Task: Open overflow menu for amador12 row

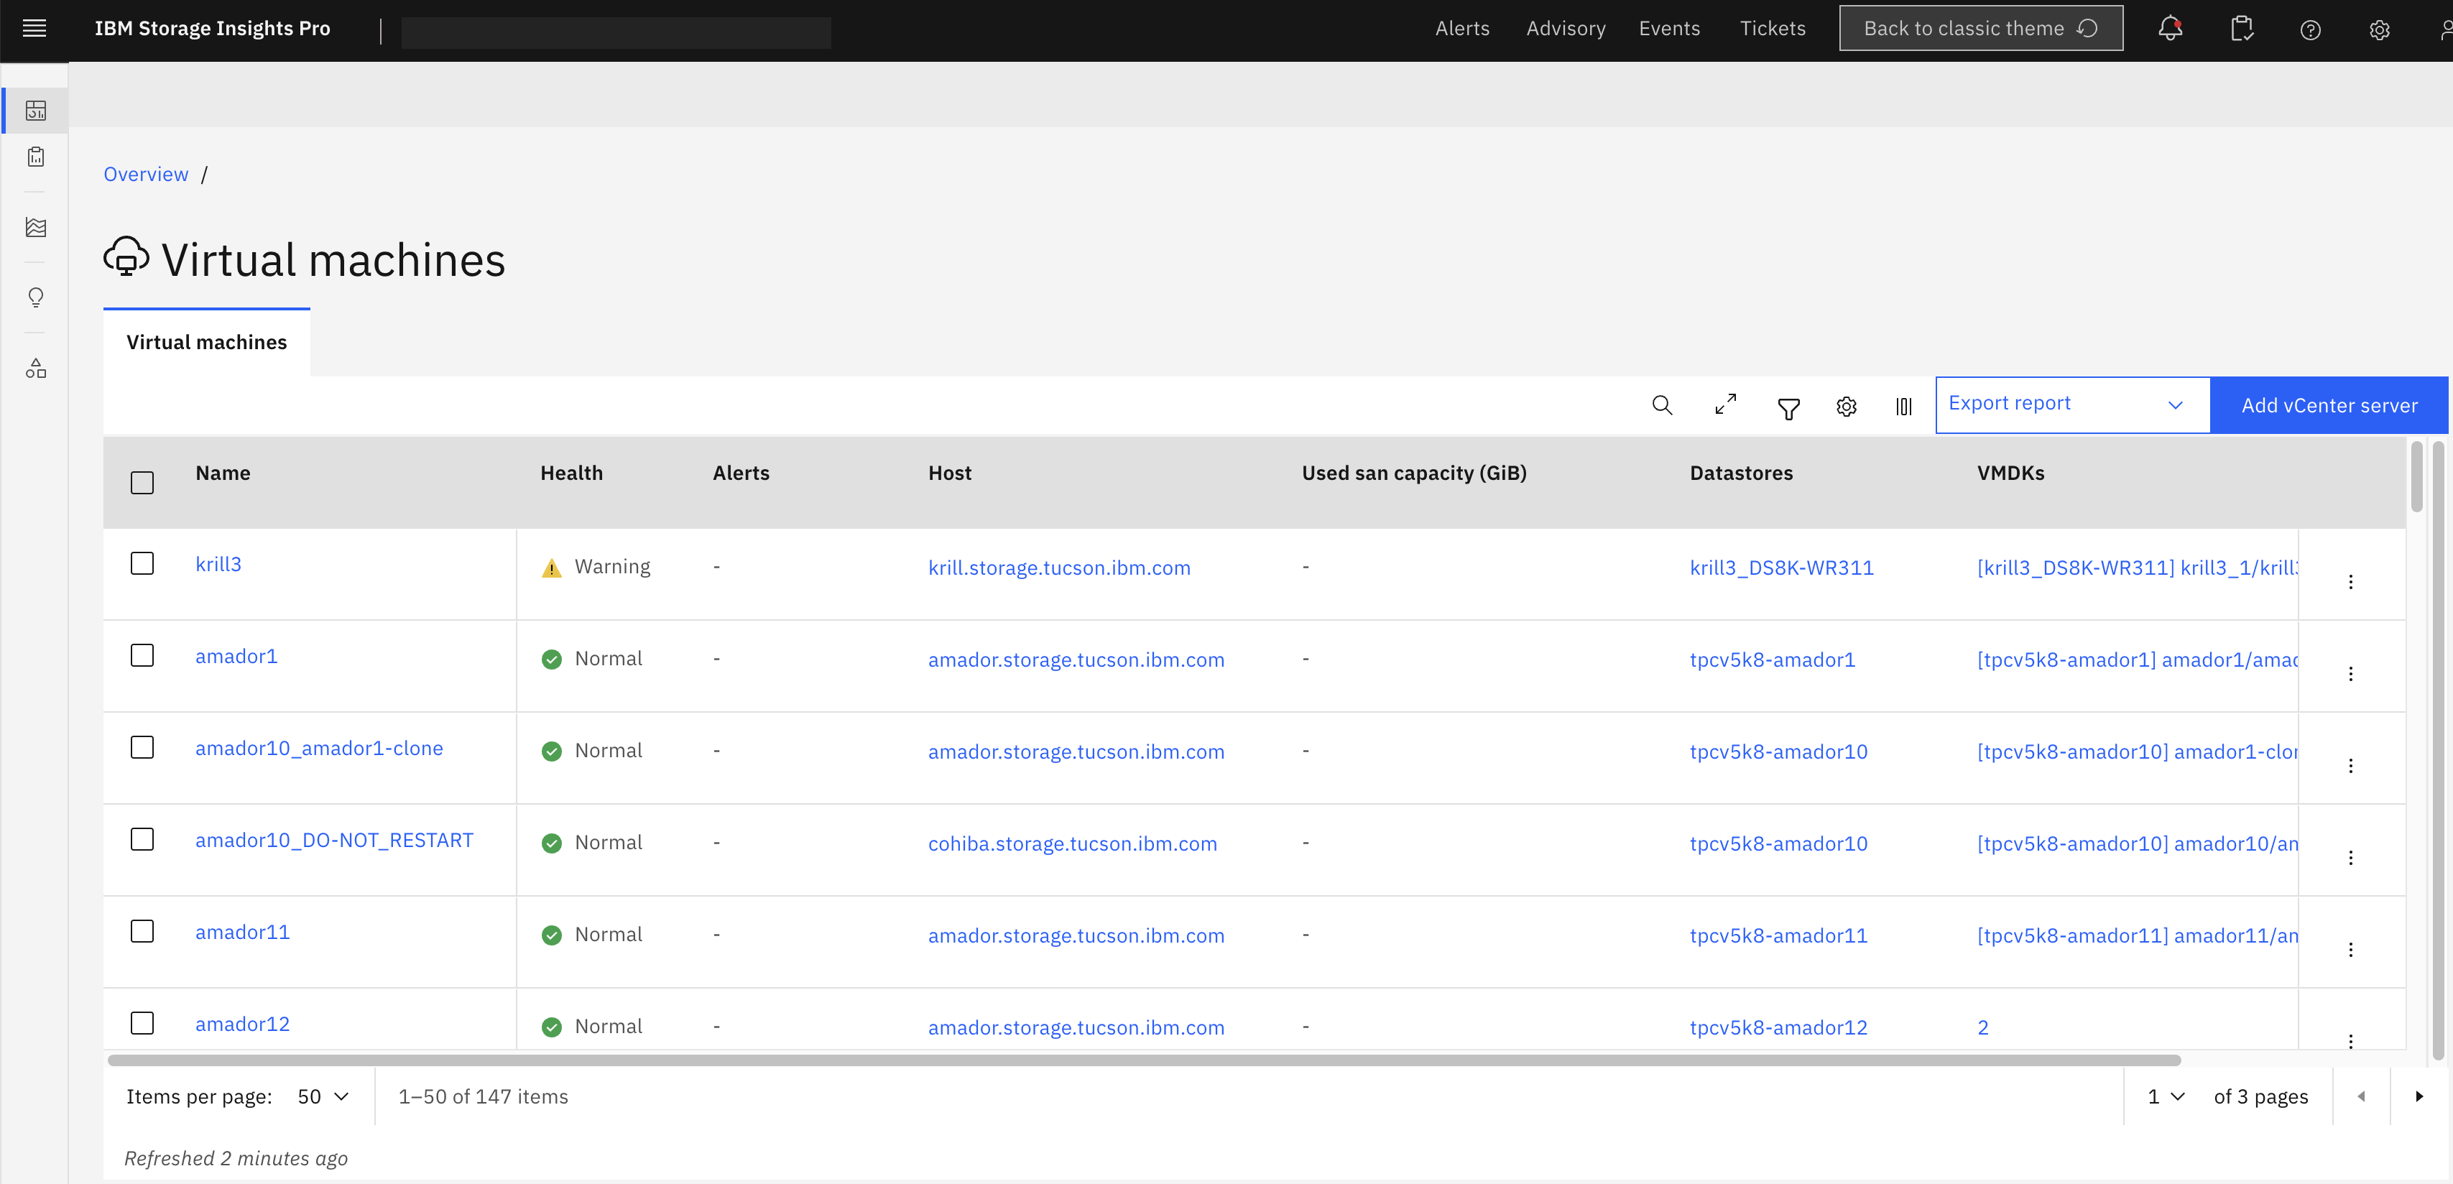Action: coord(2350,1040)
